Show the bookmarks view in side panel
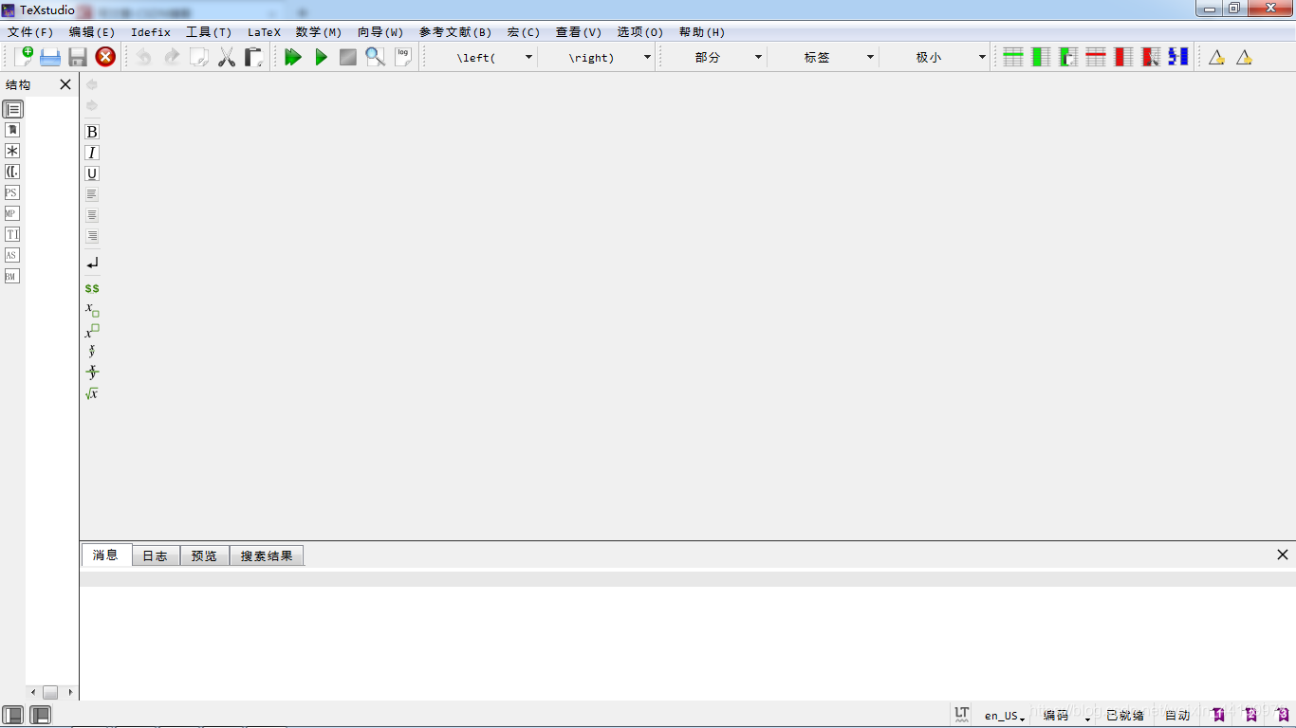This screenshot has height=728, width=1296. pyautogui.click(x=12, y=130)
